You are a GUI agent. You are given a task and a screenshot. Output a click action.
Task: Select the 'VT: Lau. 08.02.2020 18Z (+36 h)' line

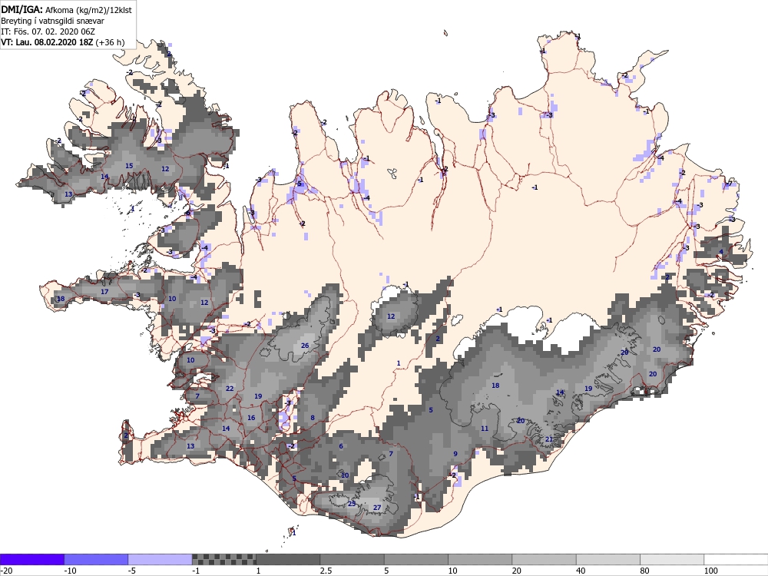pyautogui.click(x=63, y=42)
